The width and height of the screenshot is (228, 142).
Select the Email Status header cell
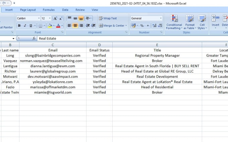100,50
